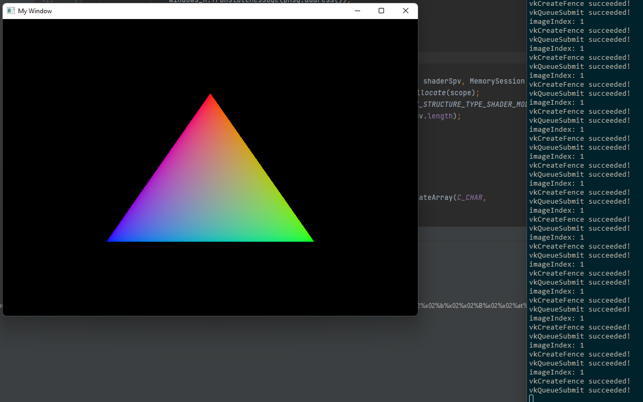
Task: Click the red top vertex of the triangle
Action: (x=210, y=97)
